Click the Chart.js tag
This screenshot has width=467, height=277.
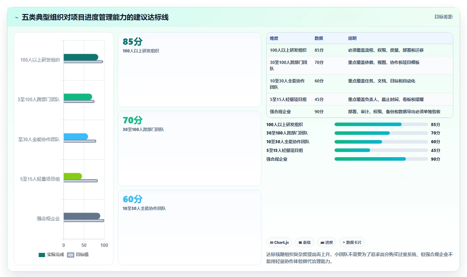[279, 242]
